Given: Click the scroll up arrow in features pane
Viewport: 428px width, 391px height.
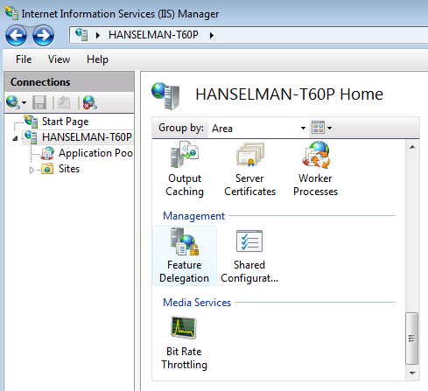Looking at the screenshot, I should tap(412, 147).
